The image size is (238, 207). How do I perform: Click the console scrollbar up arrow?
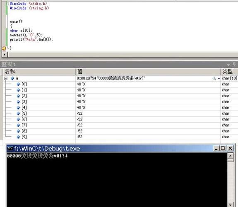[x=230, y=156]
